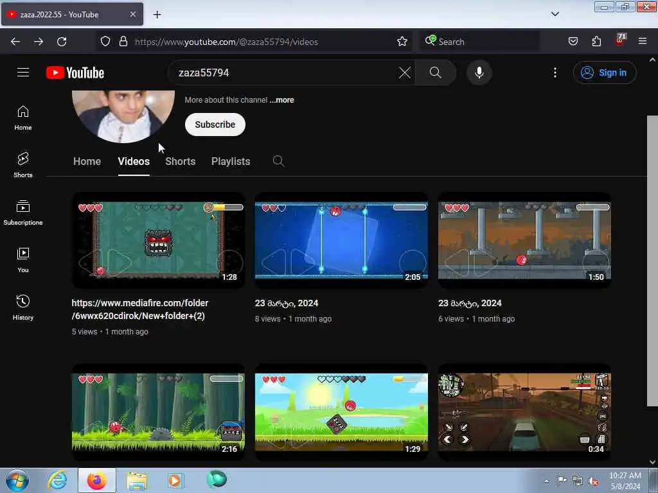Open Subscriptions in the sidebar
Screen dimensions: 658x493
click(23, 213)
